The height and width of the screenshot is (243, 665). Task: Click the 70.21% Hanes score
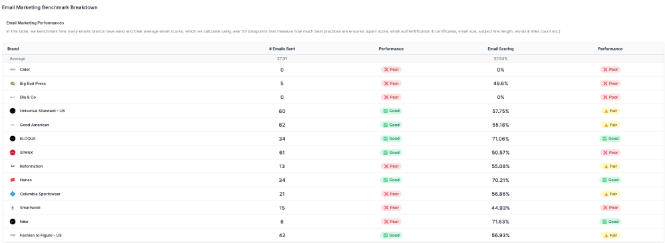pyautogui.click(x=501, y=180)
